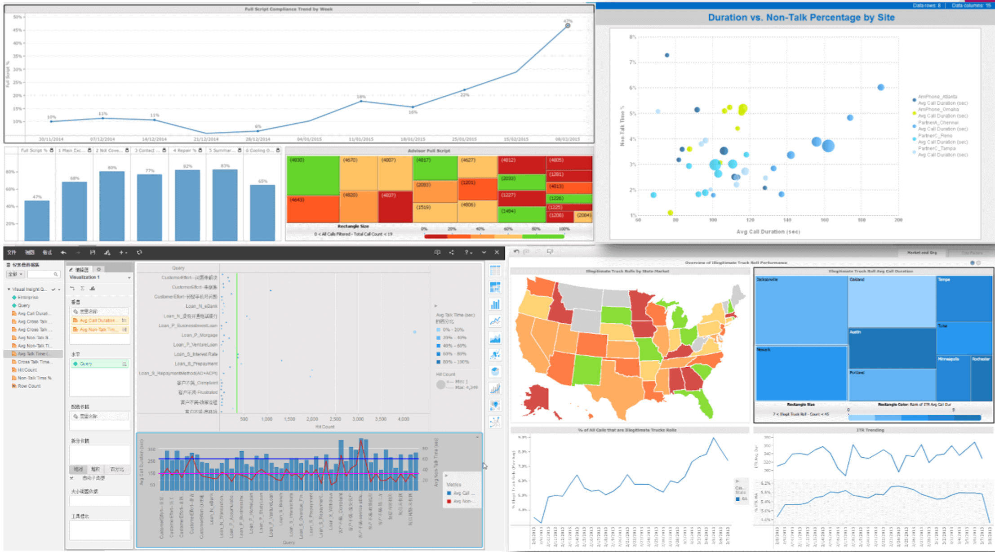Select the middle stacking mode button
This screenshot has height=552, width=995.
[95, 469]
